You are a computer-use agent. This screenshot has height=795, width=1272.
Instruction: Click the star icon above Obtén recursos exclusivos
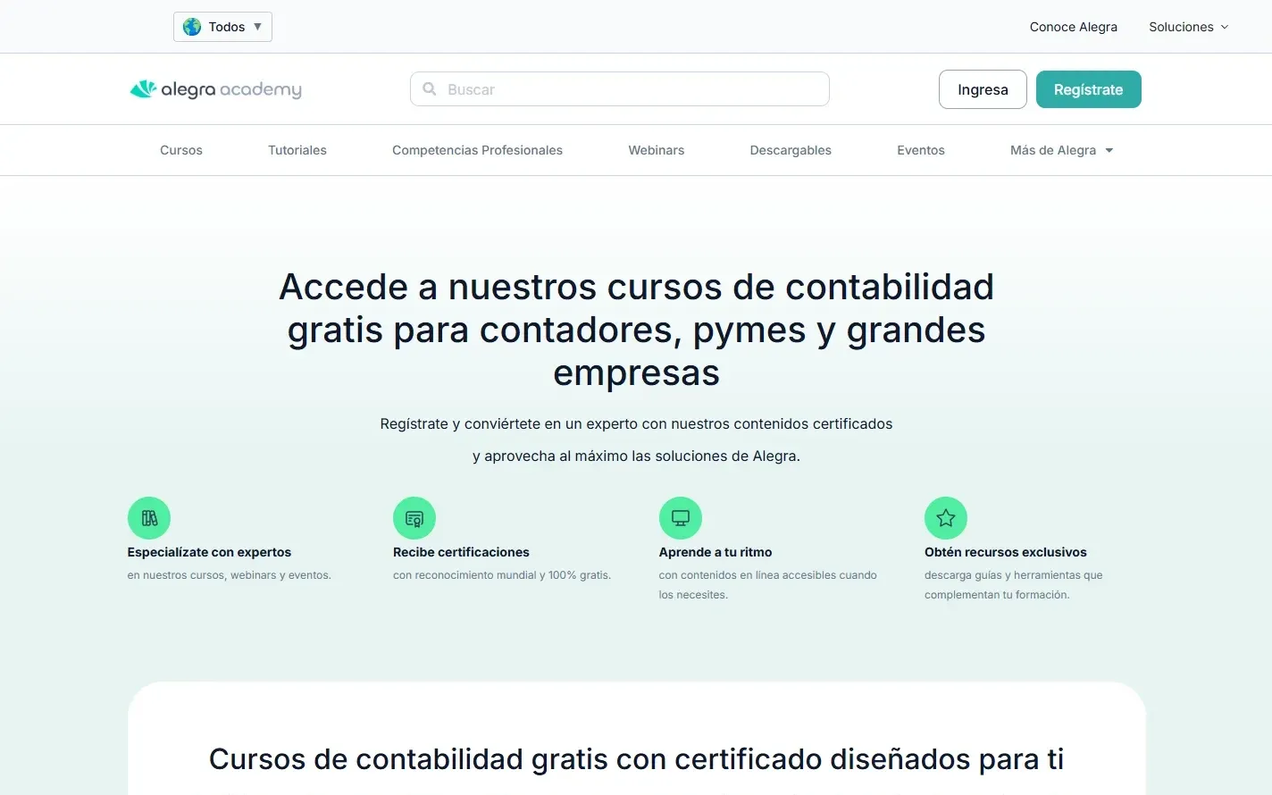coord(946,518)
